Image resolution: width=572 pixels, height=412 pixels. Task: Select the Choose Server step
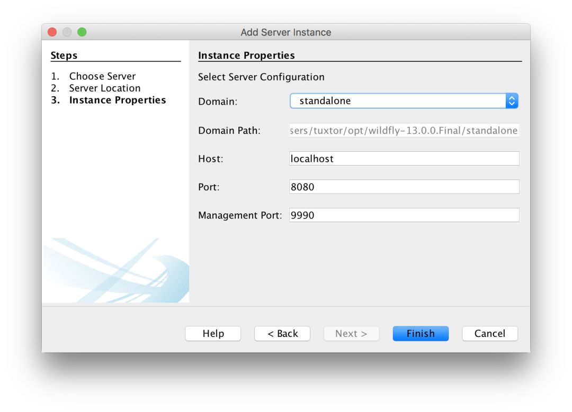coord(102,76)
